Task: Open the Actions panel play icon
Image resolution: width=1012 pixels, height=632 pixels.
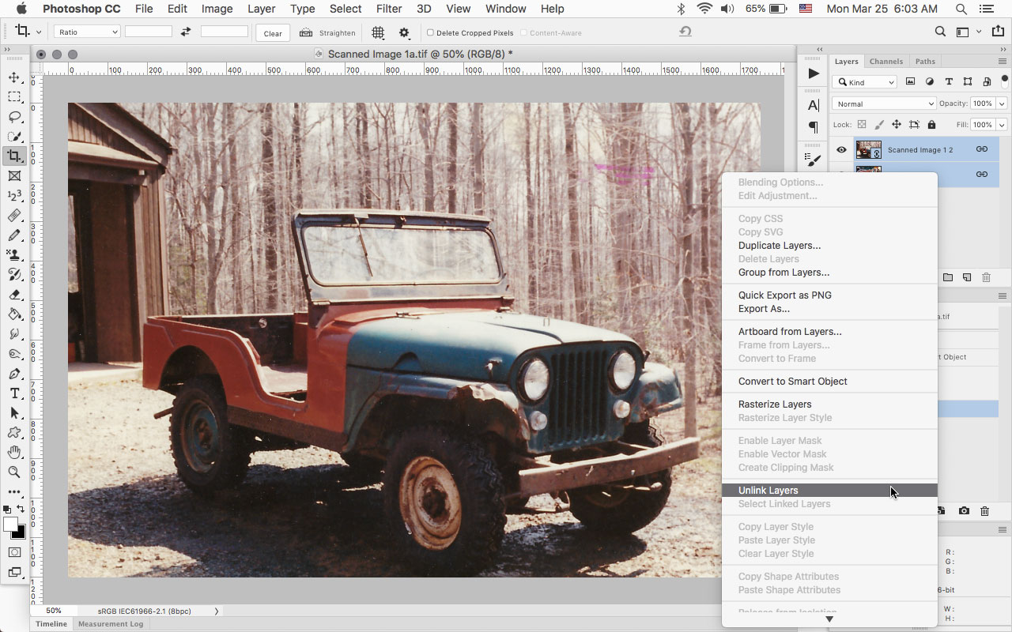Action: click(814, 73)
